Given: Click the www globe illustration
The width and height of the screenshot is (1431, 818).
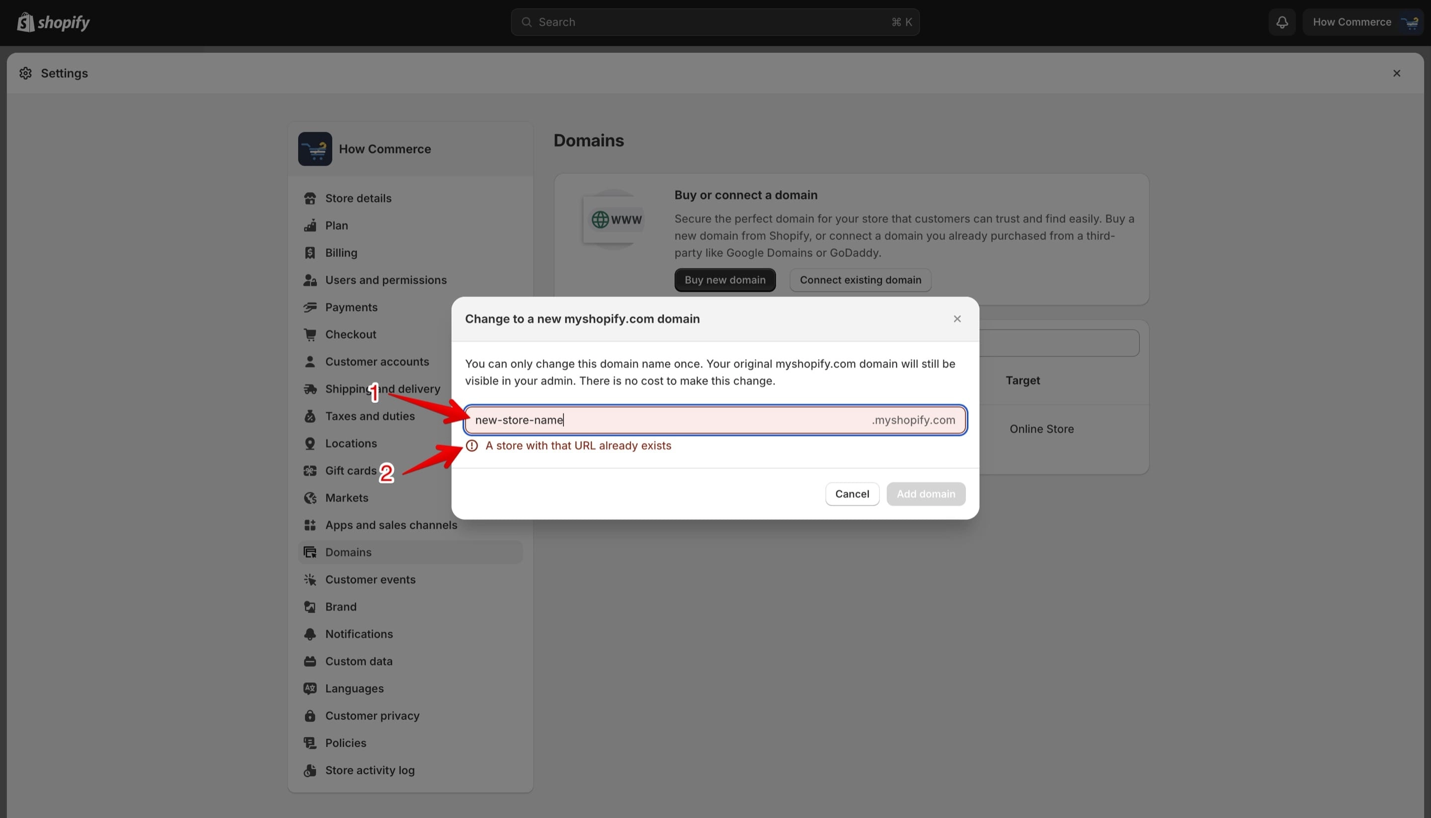Looking at the screenshot, I should 614,219.
